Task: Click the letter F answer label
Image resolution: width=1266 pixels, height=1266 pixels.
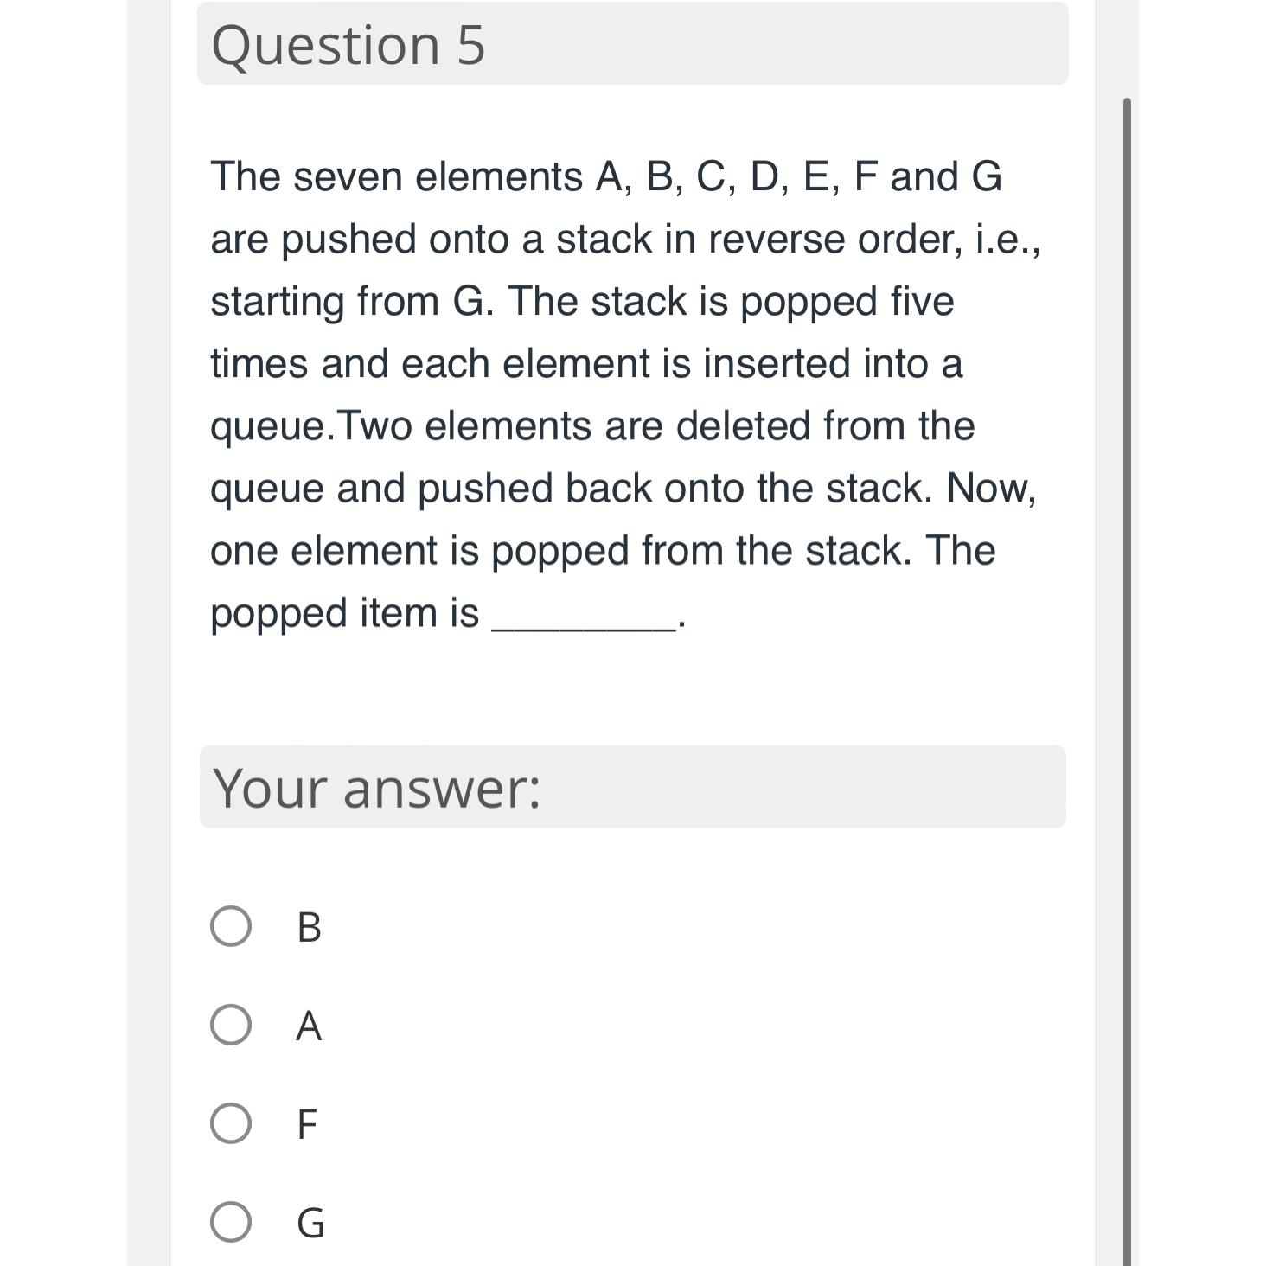Action: coord(307,1124)
